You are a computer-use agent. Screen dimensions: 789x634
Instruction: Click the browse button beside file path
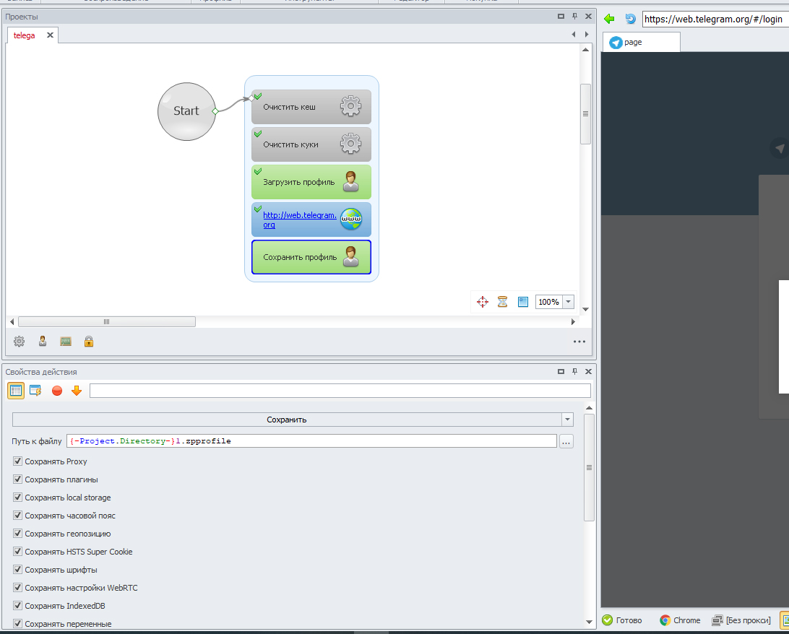point(566,441)
